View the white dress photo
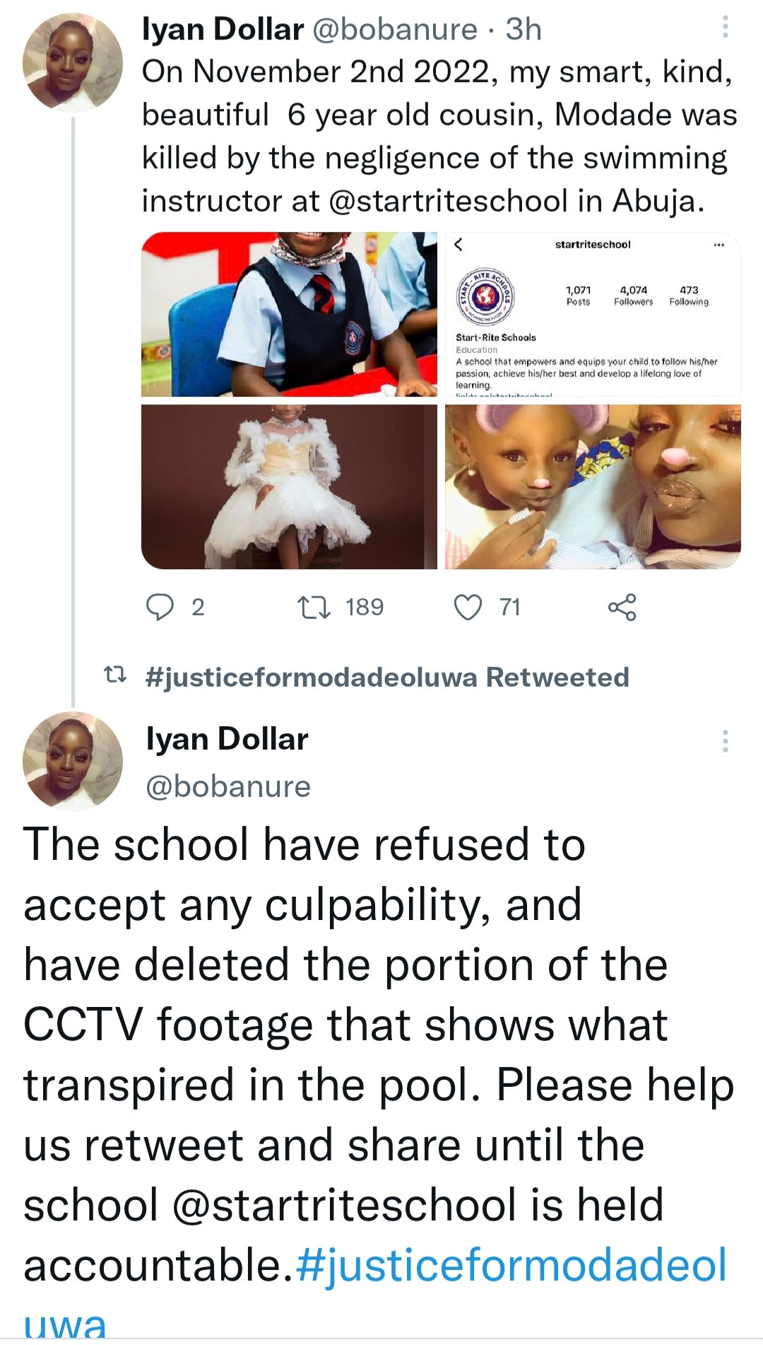This screenshot has height=1345, width=763. click(x=290, y=487)
